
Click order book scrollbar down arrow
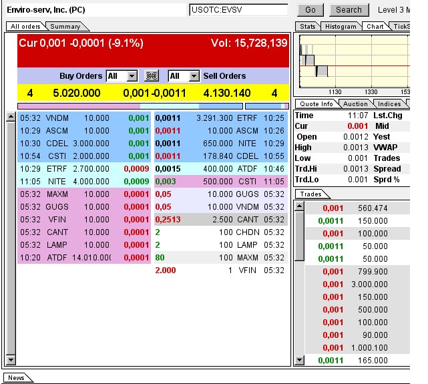(11, 360)
